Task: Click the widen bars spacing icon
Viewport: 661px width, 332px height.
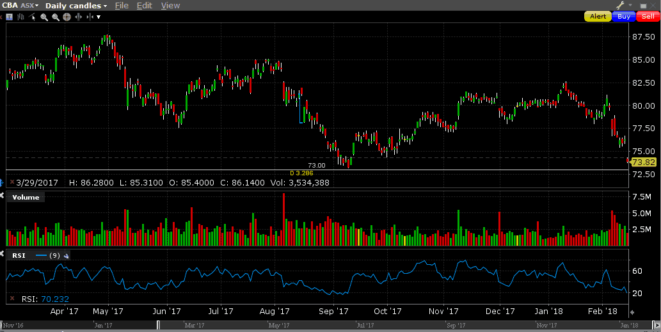Action: [x=79, y=17]
